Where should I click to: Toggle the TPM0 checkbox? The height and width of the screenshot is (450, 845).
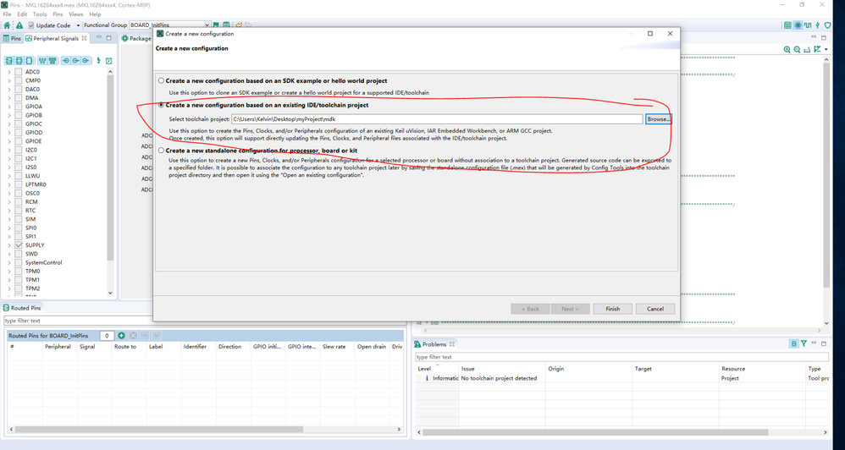pos(19,272)
